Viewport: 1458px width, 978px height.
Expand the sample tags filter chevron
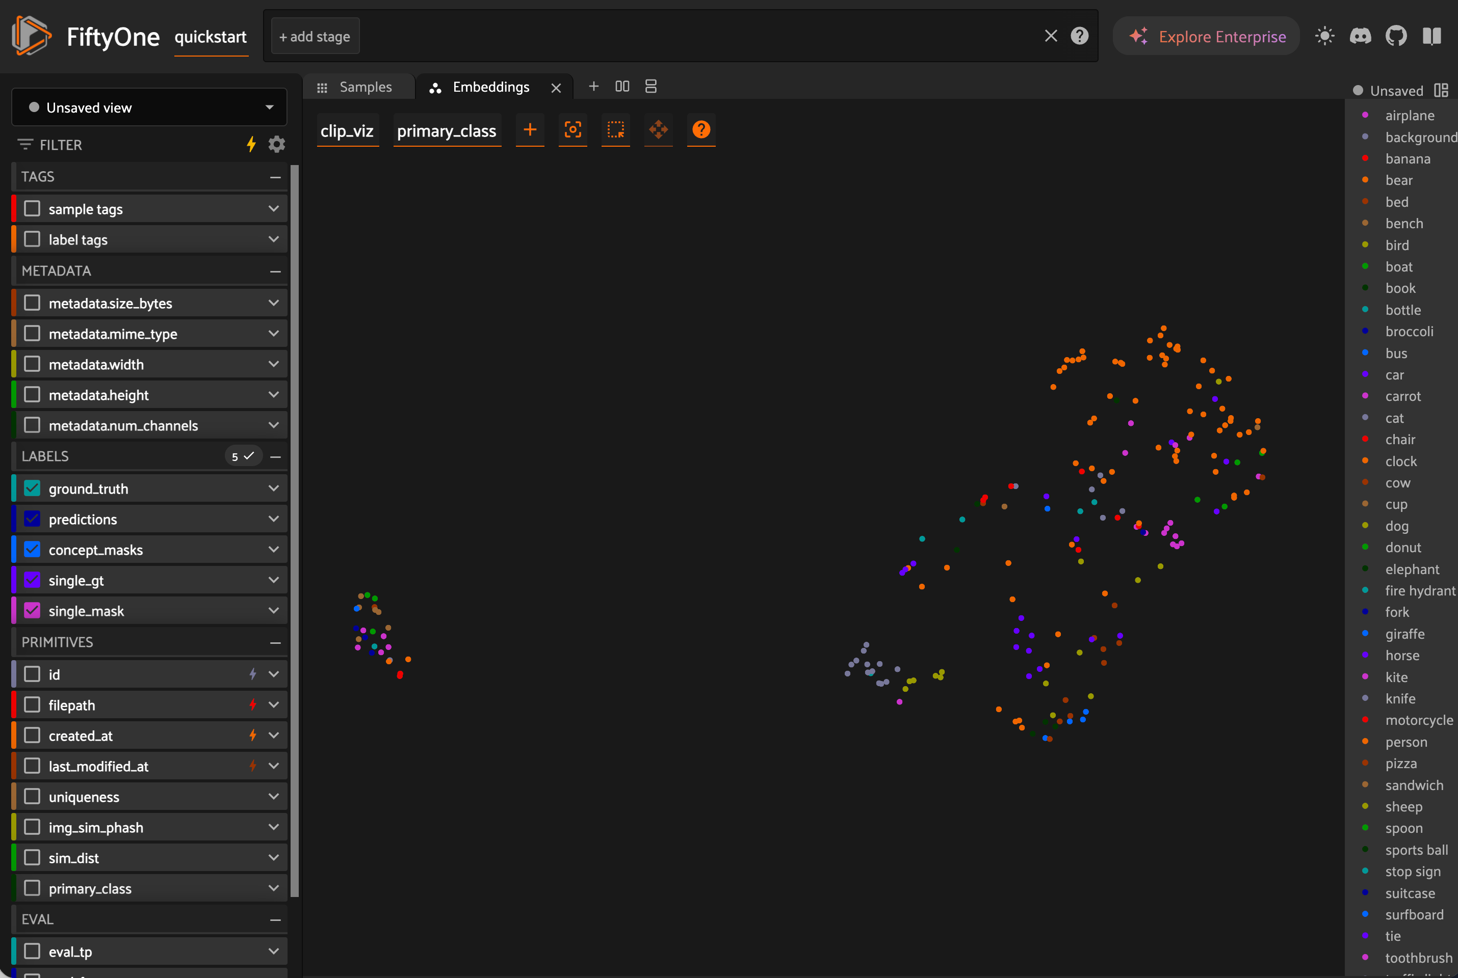pyautogui.click(x=273, y=209)
